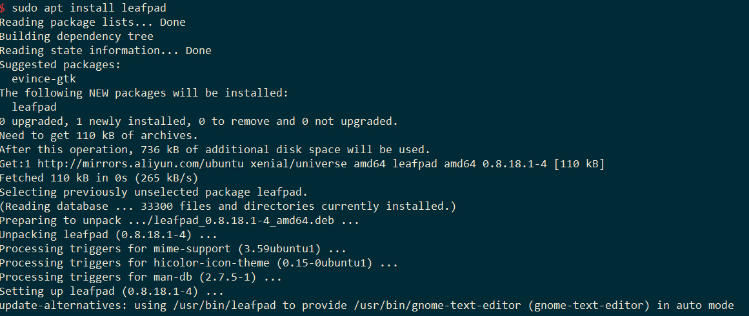Click the 'Reading package lists... Done' line
Viewport: 749px width, 316px height.
tap(93, 22)
